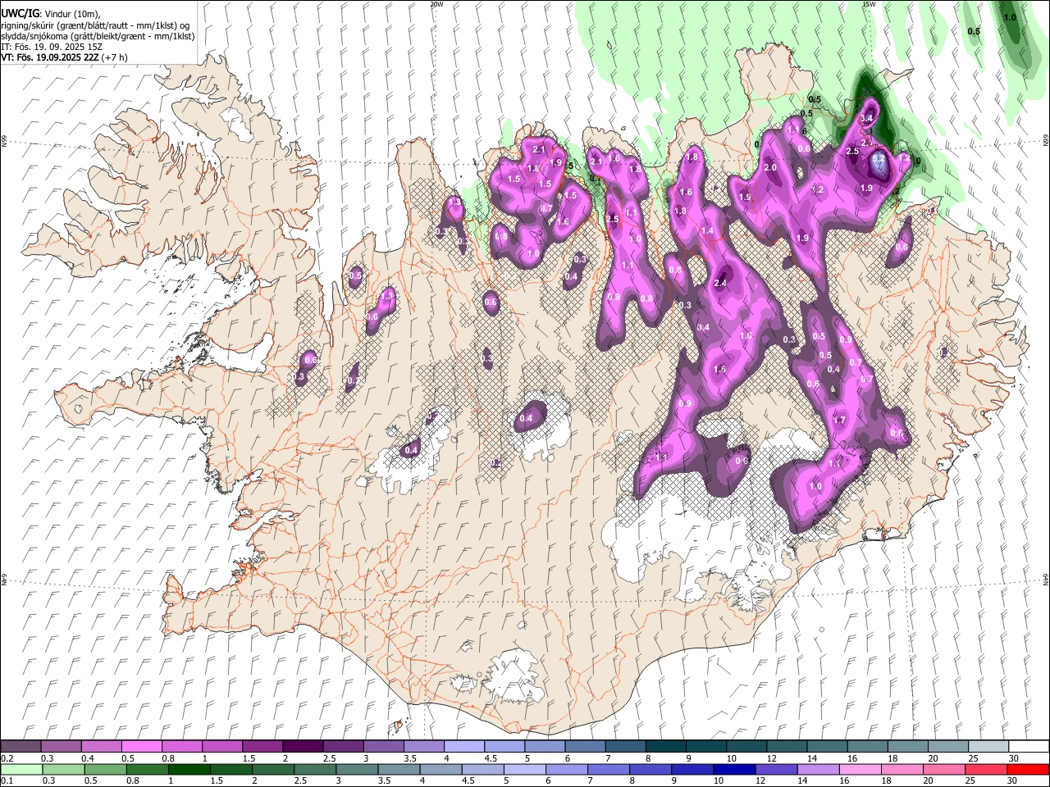Click the '0.8' label in purple legend row
The image size is (1050, 787).
coord(168,758)
